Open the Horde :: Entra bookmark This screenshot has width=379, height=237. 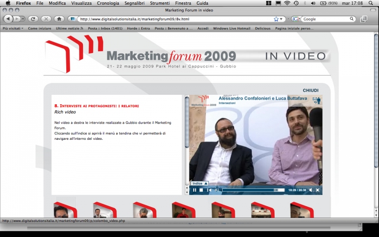(138, 28)
